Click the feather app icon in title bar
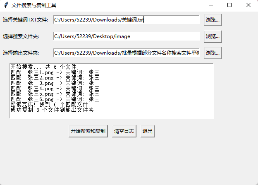The height and width of the screenshot is (185, 258). coord(6,5)
